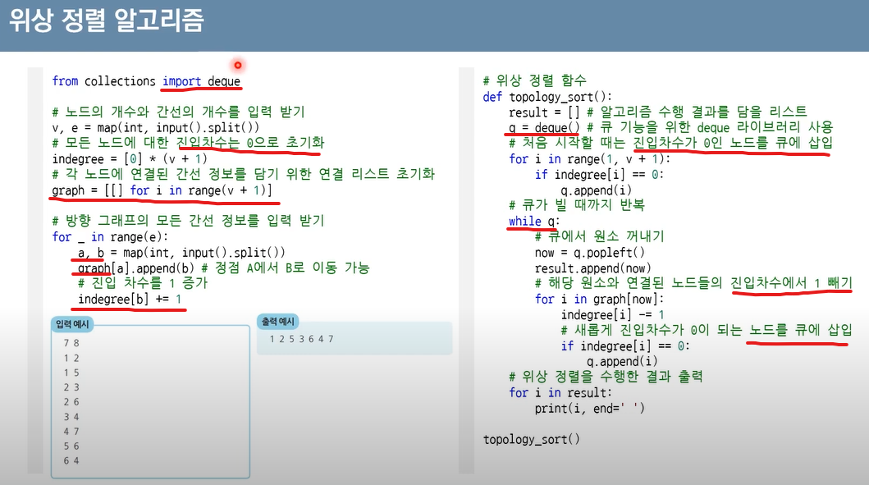Viewport: 869px width, 485px height.
Task: Select the line 'a, b = map(int, input().split())'
Action: tap(181, 253)
